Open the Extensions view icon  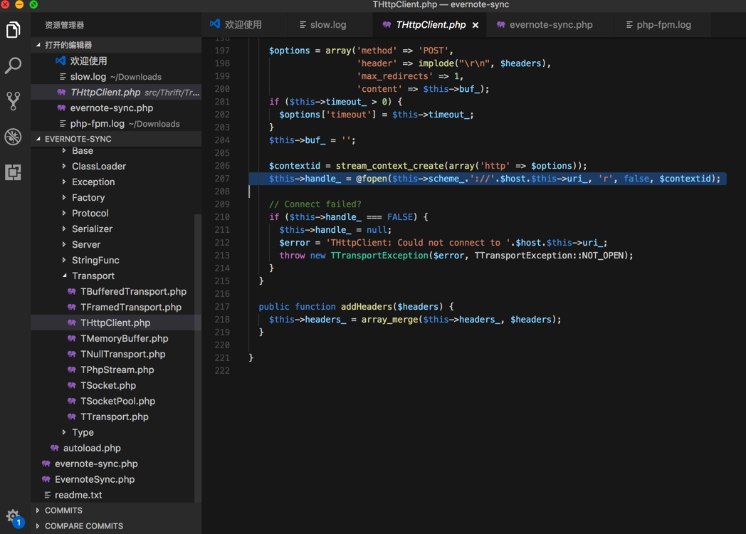(14, 172)
